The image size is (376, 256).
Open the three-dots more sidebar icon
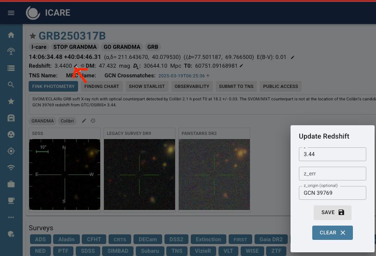coord(11,217)
